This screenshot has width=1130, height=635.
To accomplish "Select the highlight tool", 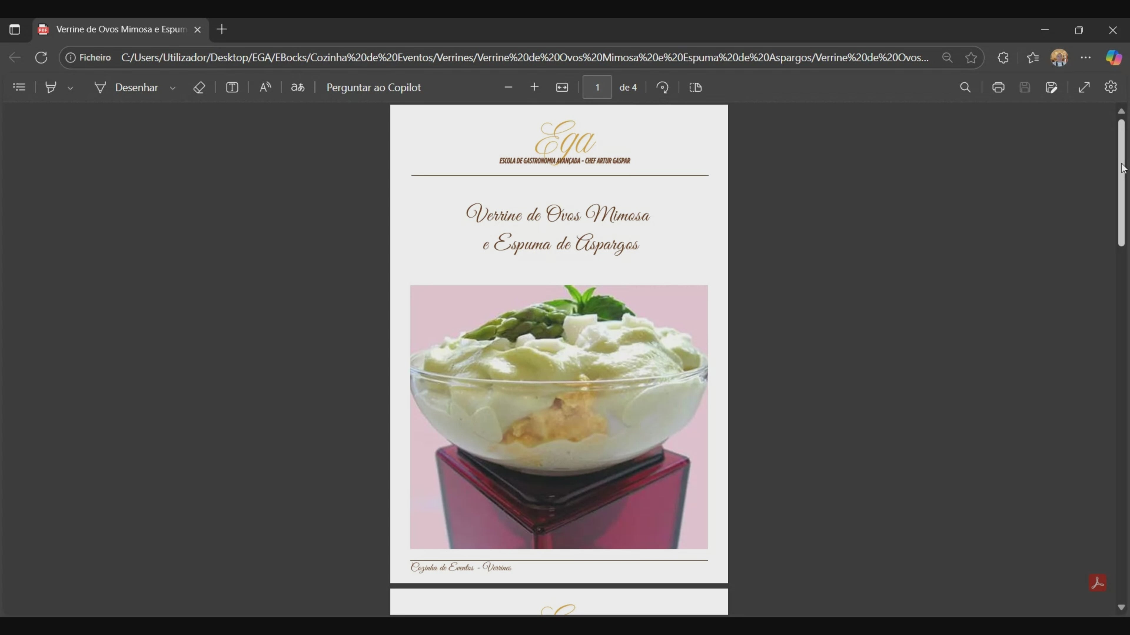I will (51, 87).
